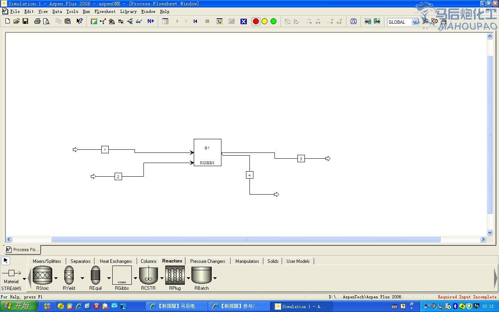Click the What's This help pointer icon
The height and width of the screenshot is (312, 499).
point(80,21)
